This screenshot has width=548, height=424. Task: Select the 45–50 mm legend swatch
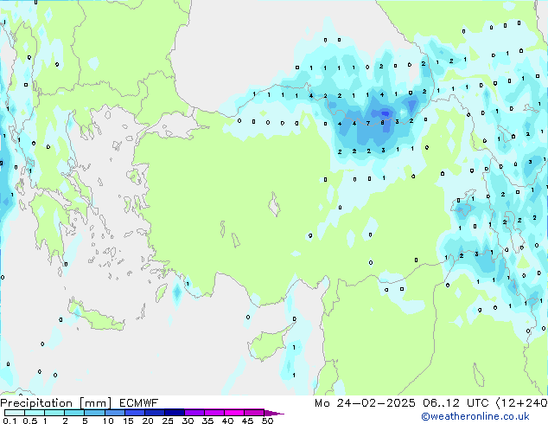tap(254, 413)
